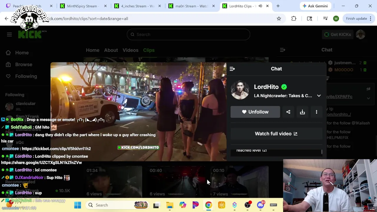
Task: Open the cast or screen search icon
Action: (x=310, y=19)
